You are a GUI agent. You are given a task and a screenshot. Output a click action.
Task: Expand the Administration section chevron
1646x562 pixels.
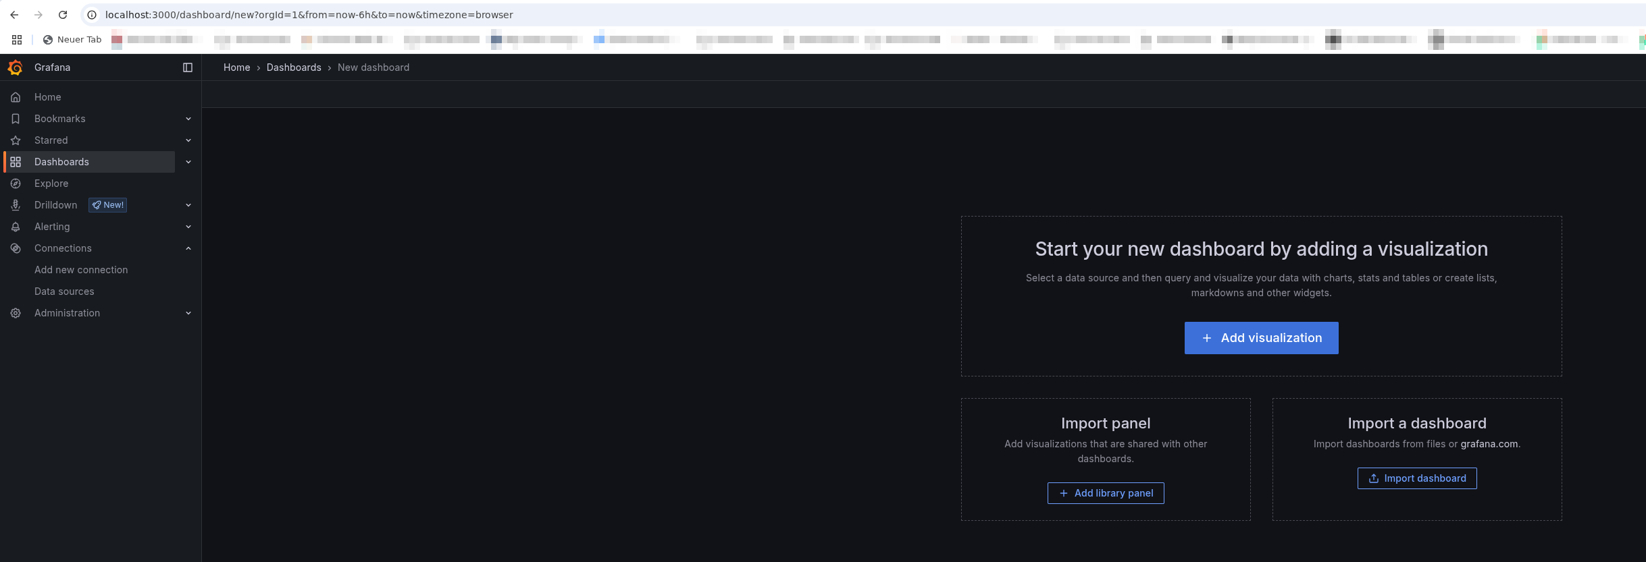(x=188, y=313)
